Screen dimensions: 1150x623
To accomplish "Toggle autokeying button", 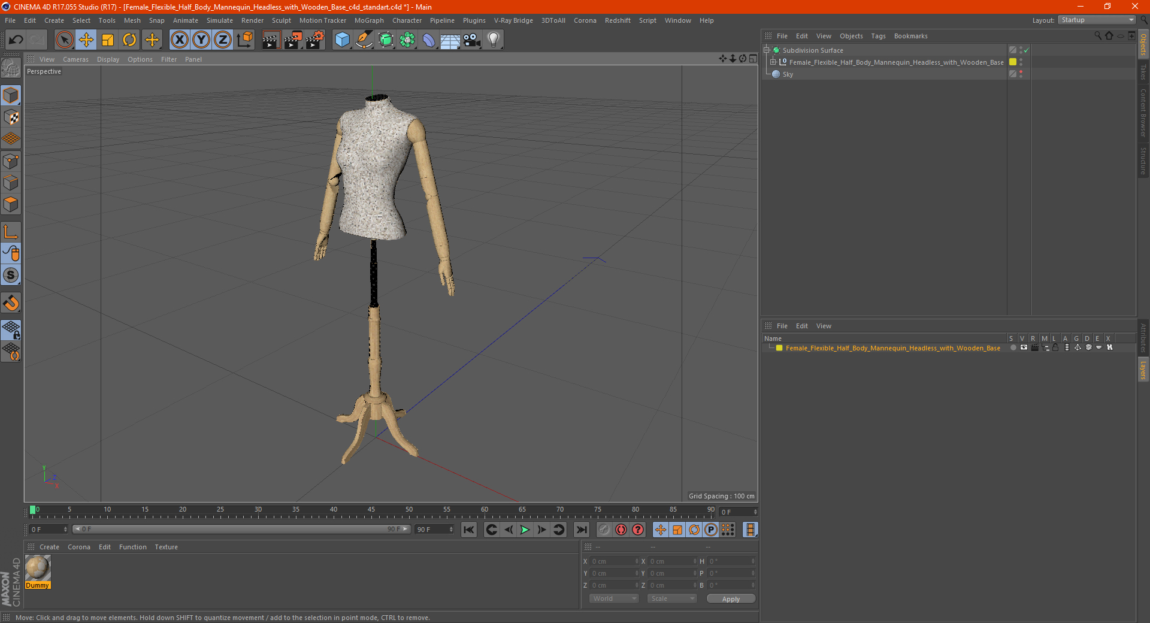I will 621,530.
